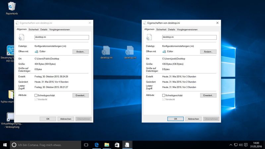Click Ändern... button in left dialog
This screenshot has width=265, height=149.
click(80, 52)
